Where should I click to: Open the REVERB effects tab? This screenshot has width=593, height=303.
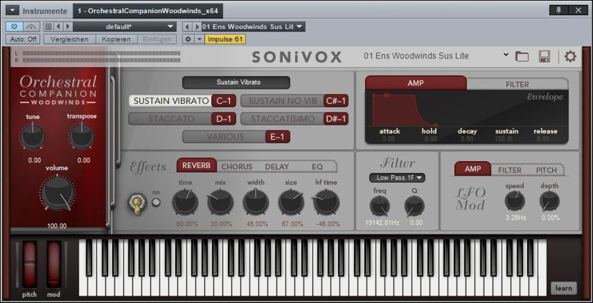point(196,166)
